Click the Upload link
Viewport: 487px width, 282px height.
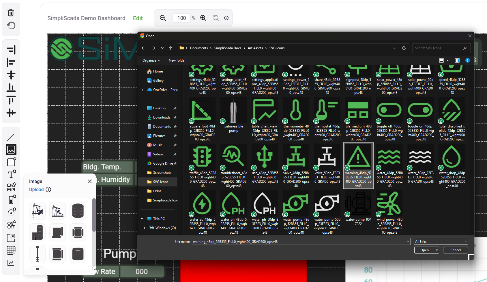point(36,189)
